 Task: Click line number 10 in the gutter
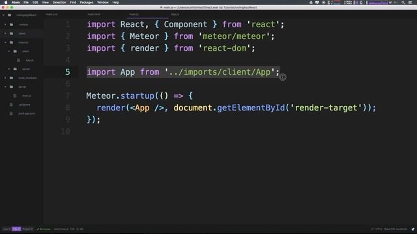coord(66,131)
